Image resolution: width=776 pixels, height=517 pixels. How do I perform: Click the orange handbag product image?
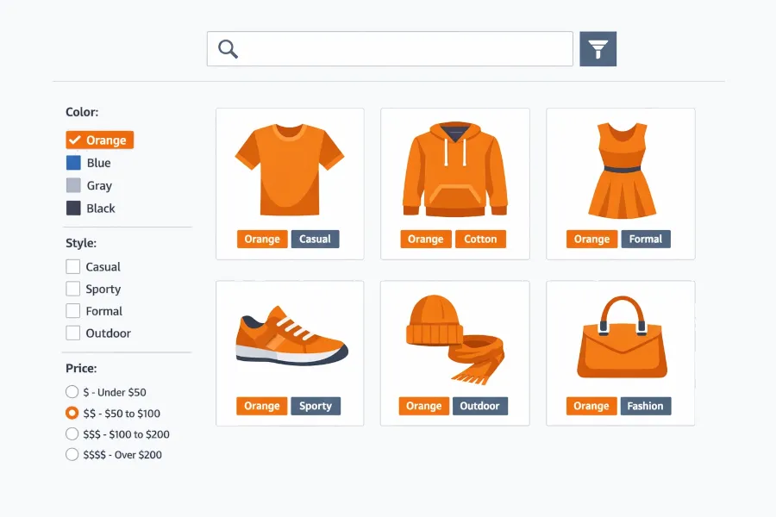pyautogui.click(x=620, y=336)
